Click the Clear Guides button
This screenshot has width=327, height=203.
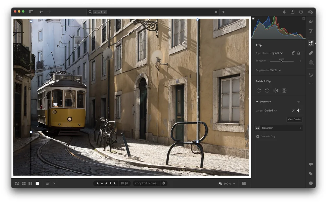point(294,119)
